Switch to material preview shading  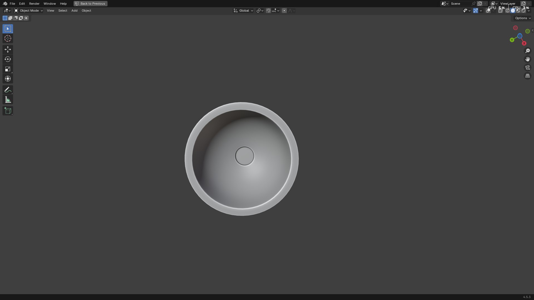pos(518,11)
